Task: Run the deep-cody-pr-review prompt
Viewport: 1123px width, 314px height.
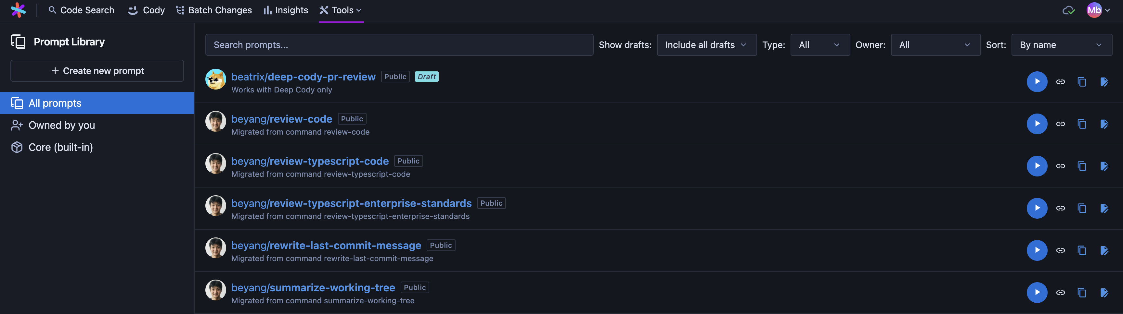Action: [x=1037, y=81]
